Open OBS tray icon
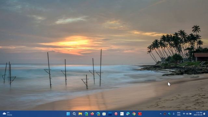208x117 pixels. pyautogui.click(x=165, y=114)
